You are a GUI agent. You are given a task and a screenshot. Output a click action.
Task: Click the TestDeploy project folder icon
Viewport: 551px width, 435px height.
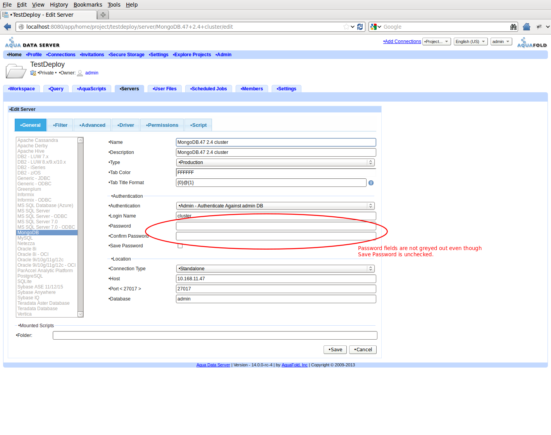pyautogui.click(x=16, y=71)
